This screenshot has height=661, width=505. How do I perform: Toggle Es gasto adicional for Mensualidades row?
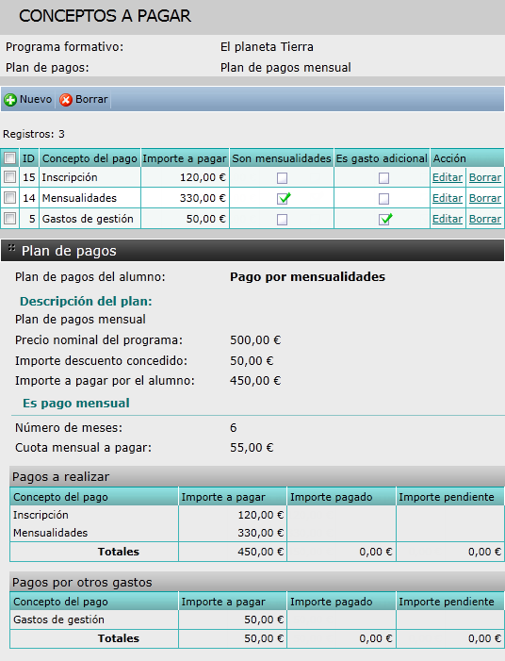coord(383,199)
